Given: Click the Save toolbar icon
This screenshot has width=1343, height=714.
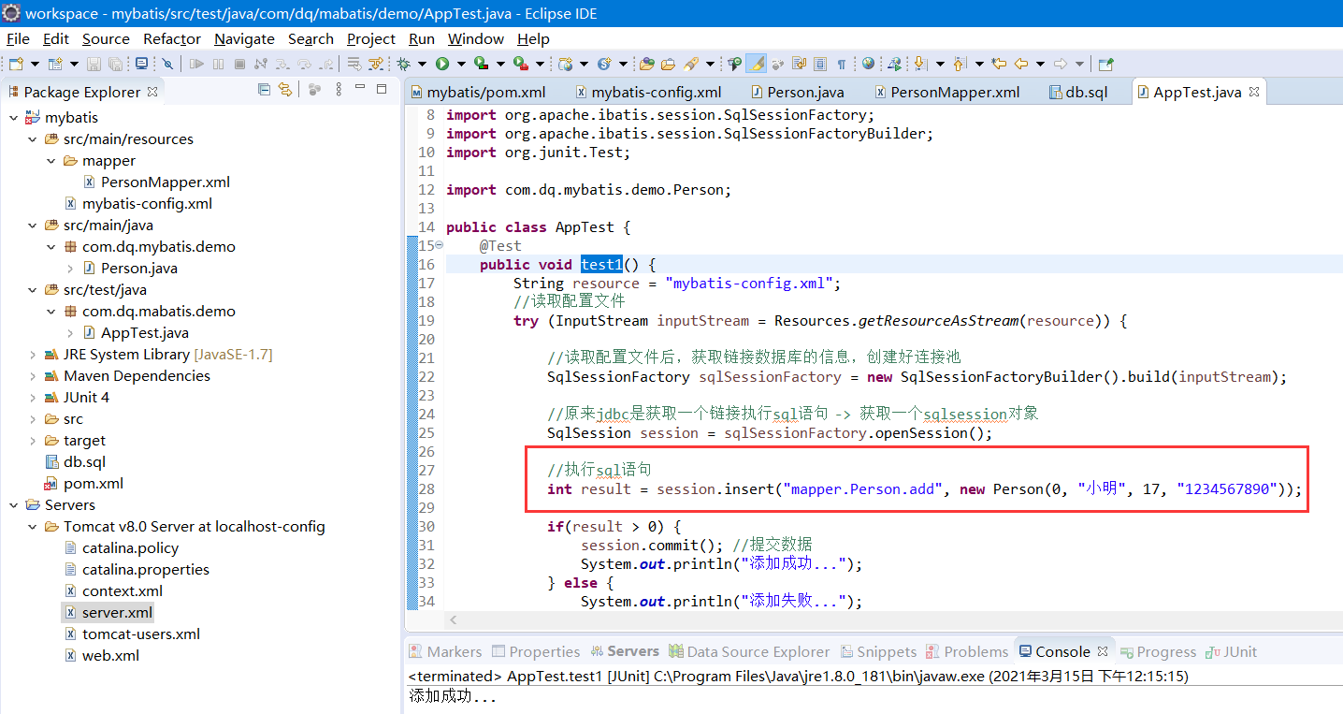Looking at the screenshot, I should 94,64.
